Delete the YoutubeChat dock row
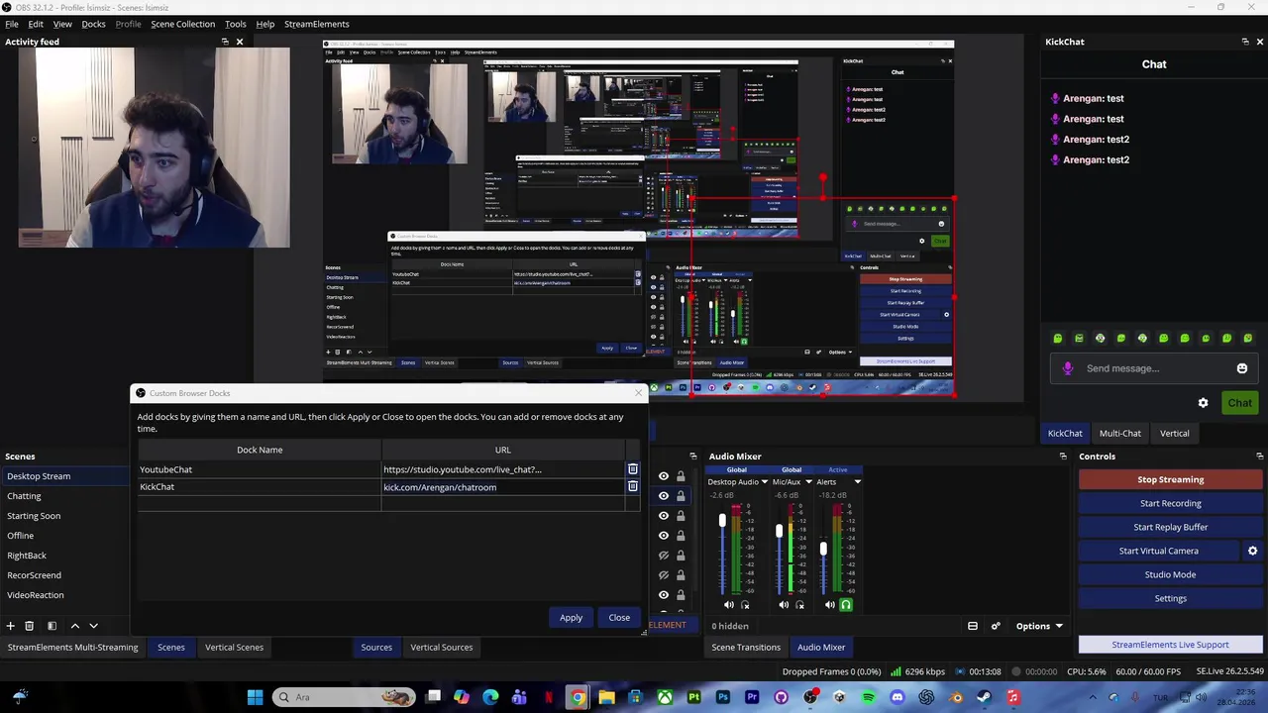Screen dimensions: 1268x713 [632, 469]
